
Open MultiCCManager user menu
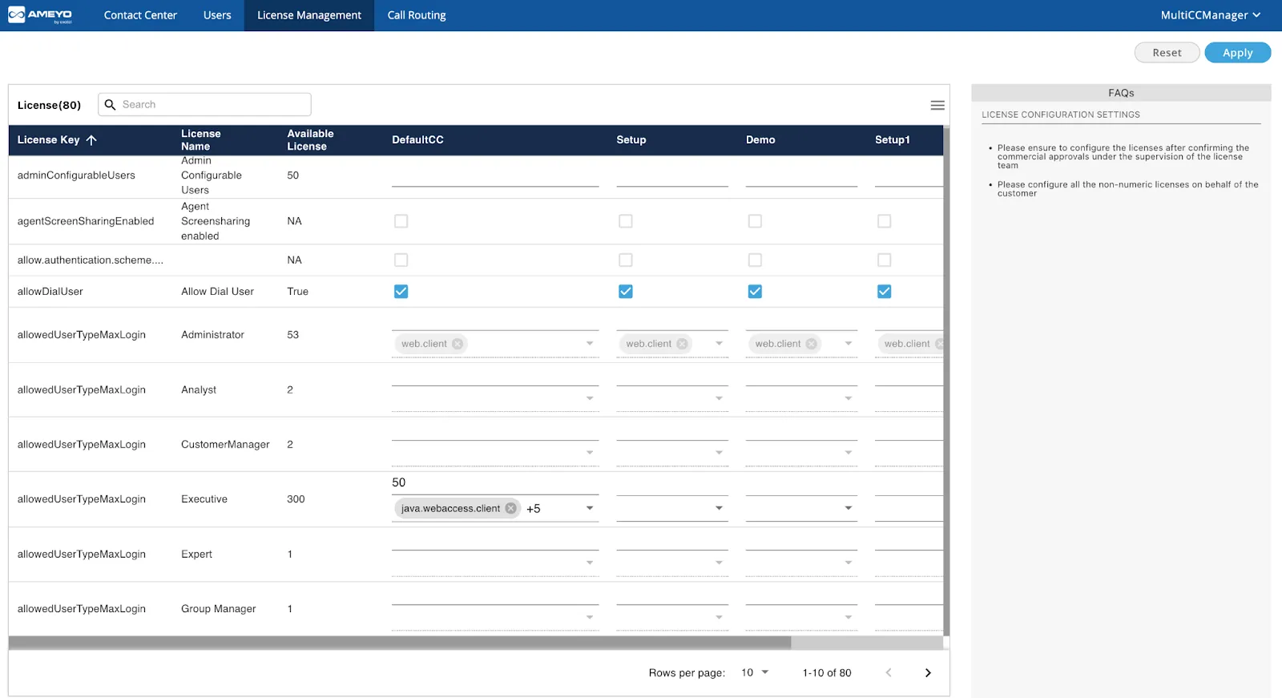click(x=1210, y=15)
